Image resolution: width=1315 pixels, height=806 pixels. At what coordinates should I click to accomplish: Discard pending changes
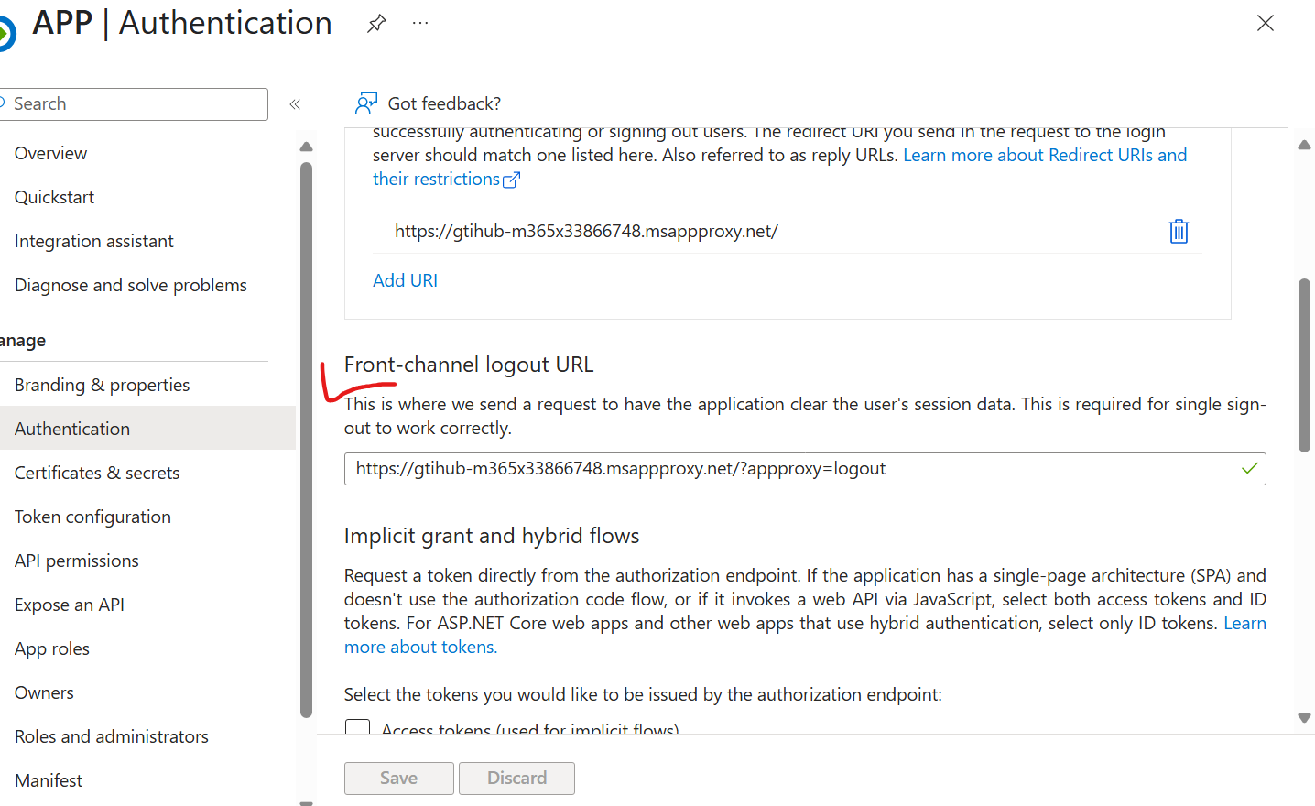[x=516, y=778]
